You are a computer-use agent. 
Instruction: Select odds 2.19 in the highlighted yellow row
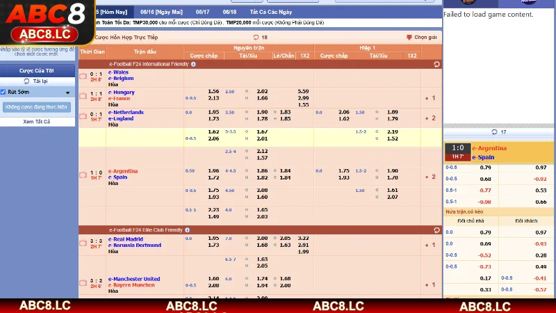[x=392, y=131]
